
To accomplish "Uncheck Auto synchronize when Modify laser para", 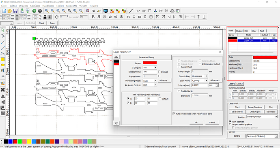I will 174,114.
